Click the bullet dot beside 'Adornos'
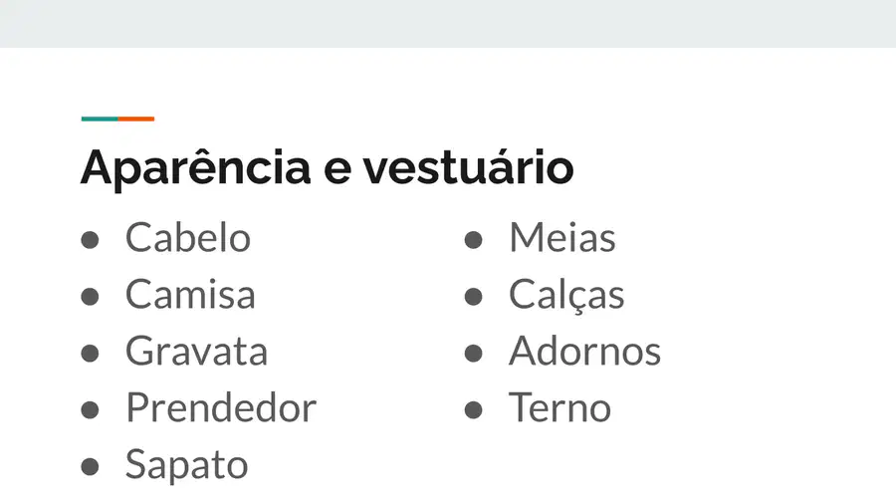Viewport: 896px width, 504px height. (x=473, y=354)
